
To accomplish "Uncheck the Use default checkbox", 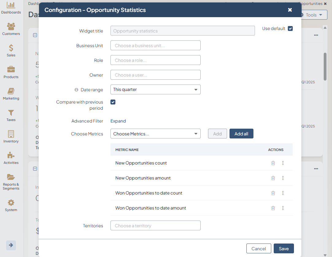I will (290, 28).
